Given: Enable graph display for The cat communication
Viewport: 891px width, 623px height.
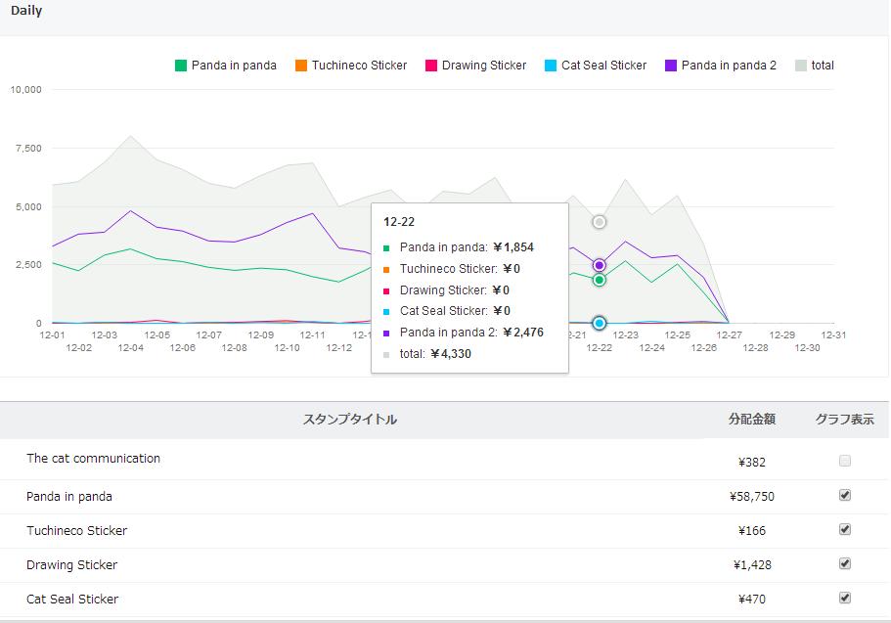Looking at the screenshot, I should click(845, 461).
